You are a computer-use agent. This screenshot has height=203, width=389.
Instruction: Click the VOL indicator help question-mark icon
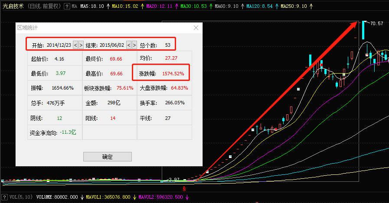click(x=5, y=197)
